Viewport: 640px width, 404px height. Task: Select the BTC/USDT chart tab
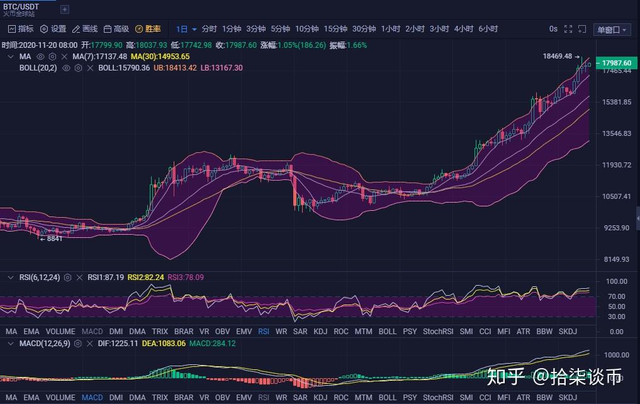21,9
